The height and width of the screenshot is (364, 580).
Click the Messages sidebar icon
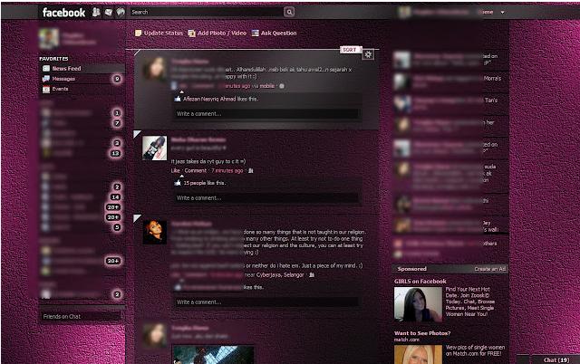46,79
